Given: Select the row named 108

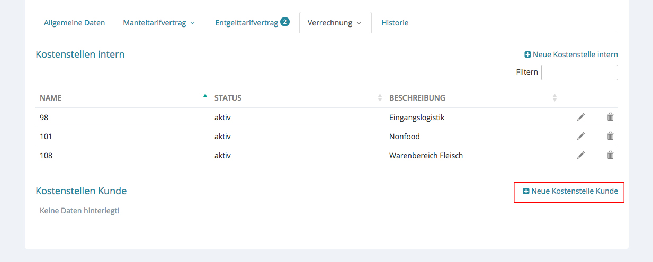Looking at the screenshot, I should point(46,155).
